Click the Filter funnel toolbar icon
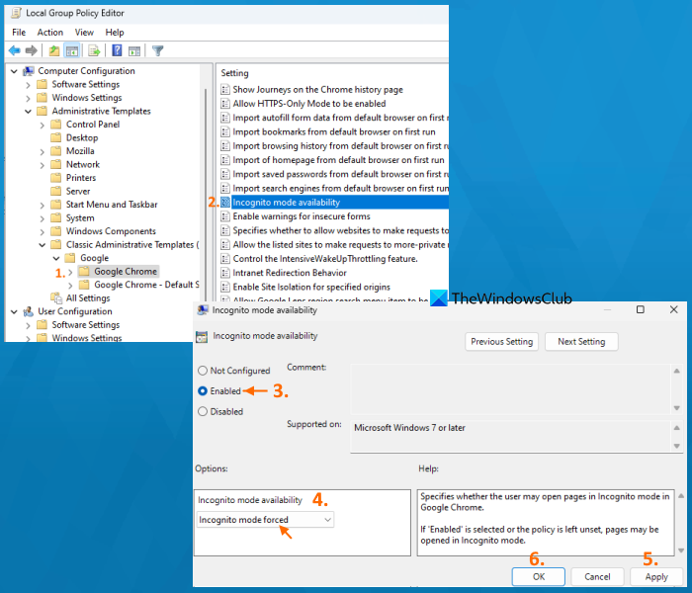The image size is (692, 593). tap(157, 50)
